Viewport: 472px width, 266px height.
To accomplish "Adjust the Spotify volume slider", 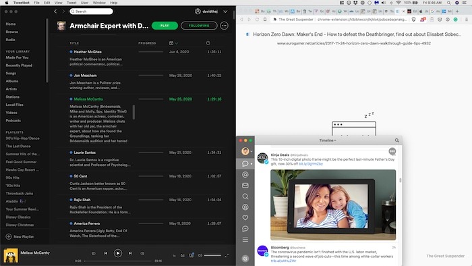I will (212, 255).
